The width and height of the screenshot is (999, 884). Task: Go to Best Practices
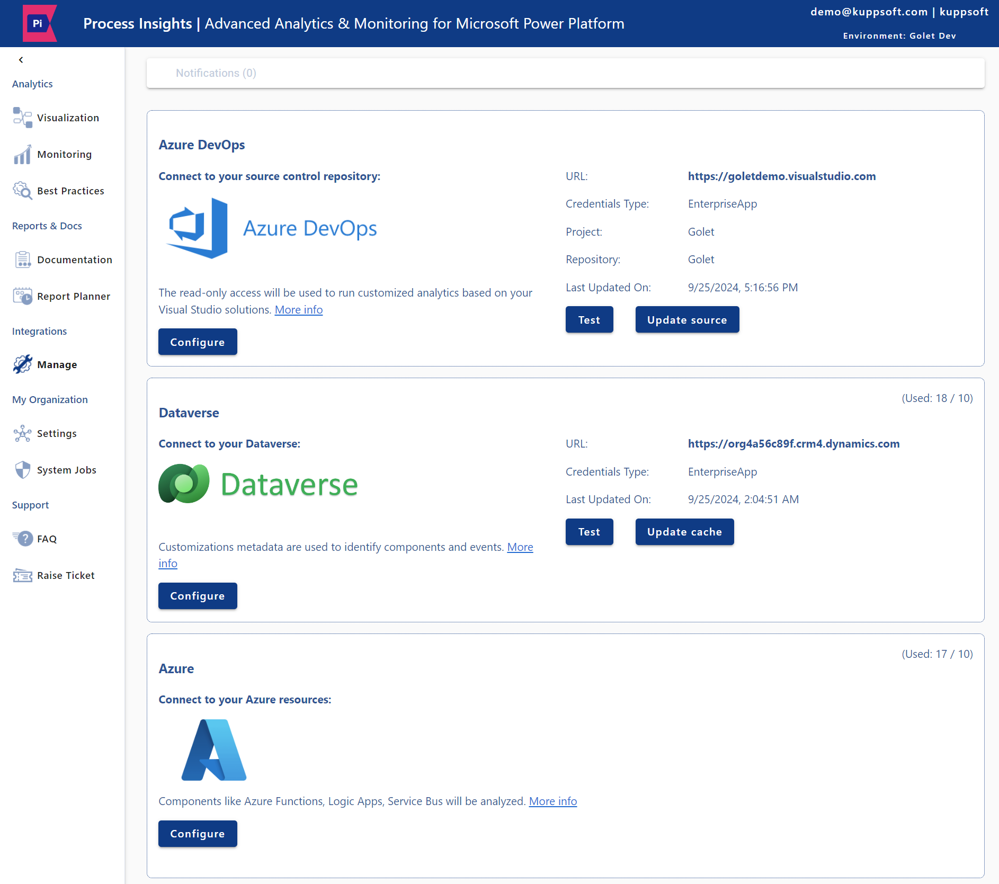click(70, 191)
